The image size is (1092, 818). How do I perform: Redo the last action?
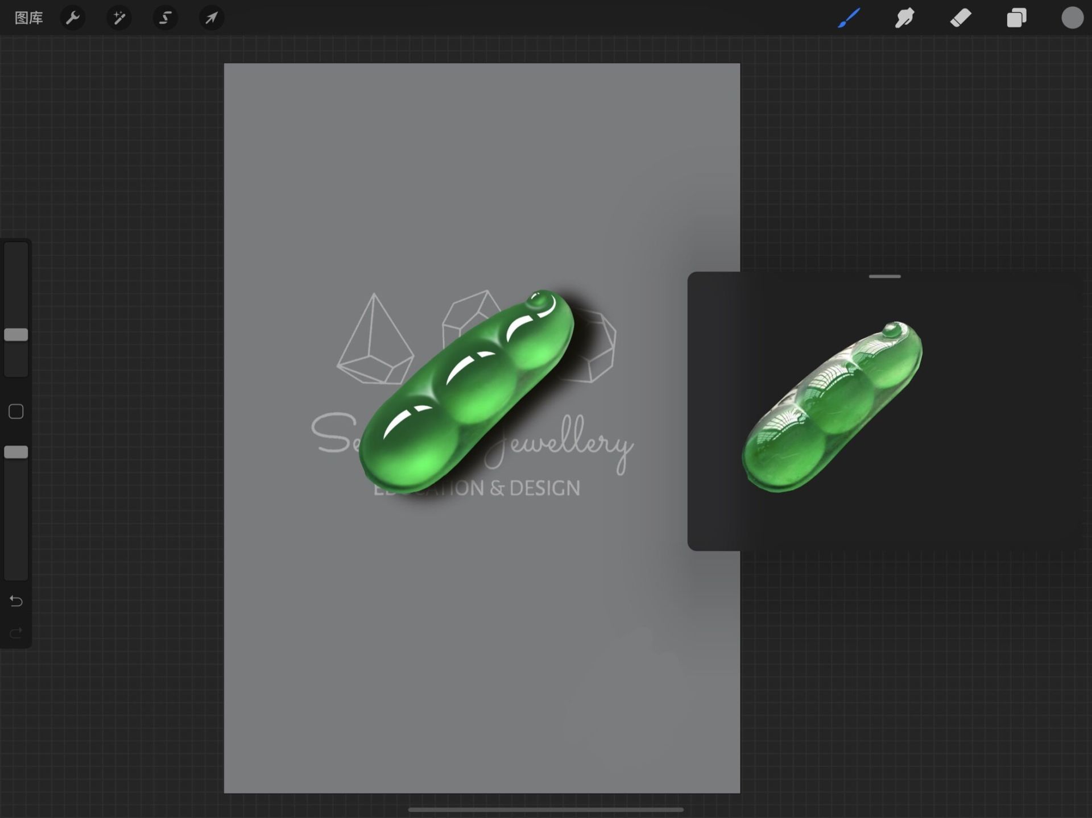[x=16, y=633]
